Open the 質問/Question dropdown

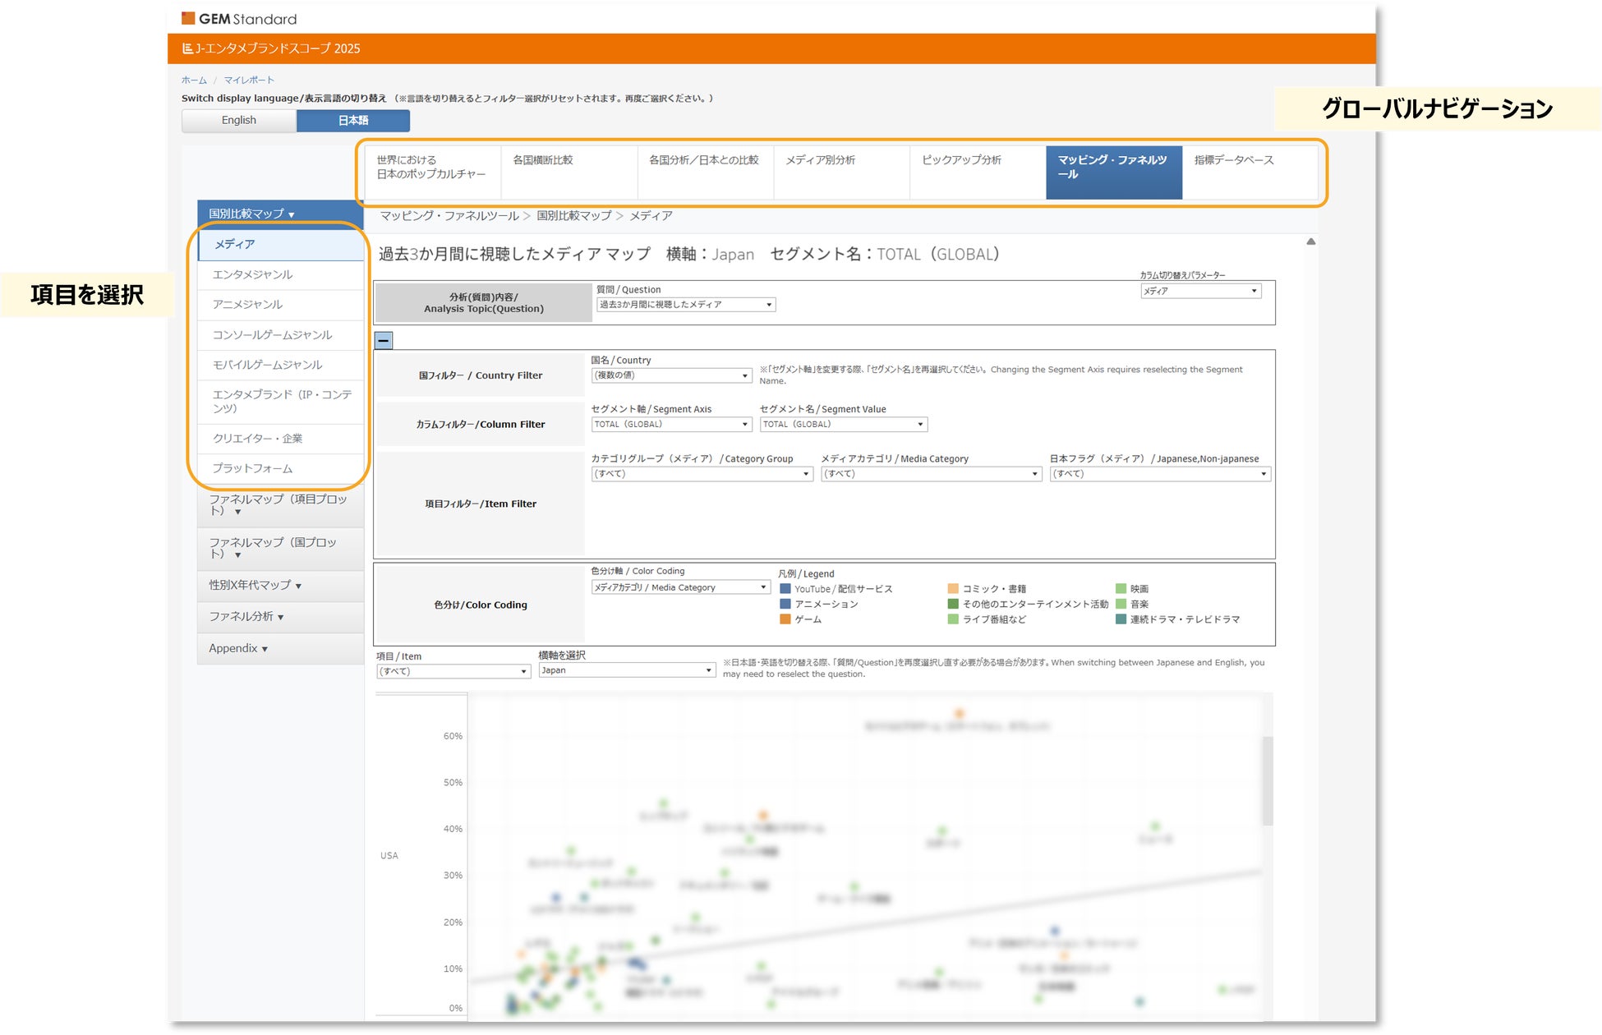[685, 305]
